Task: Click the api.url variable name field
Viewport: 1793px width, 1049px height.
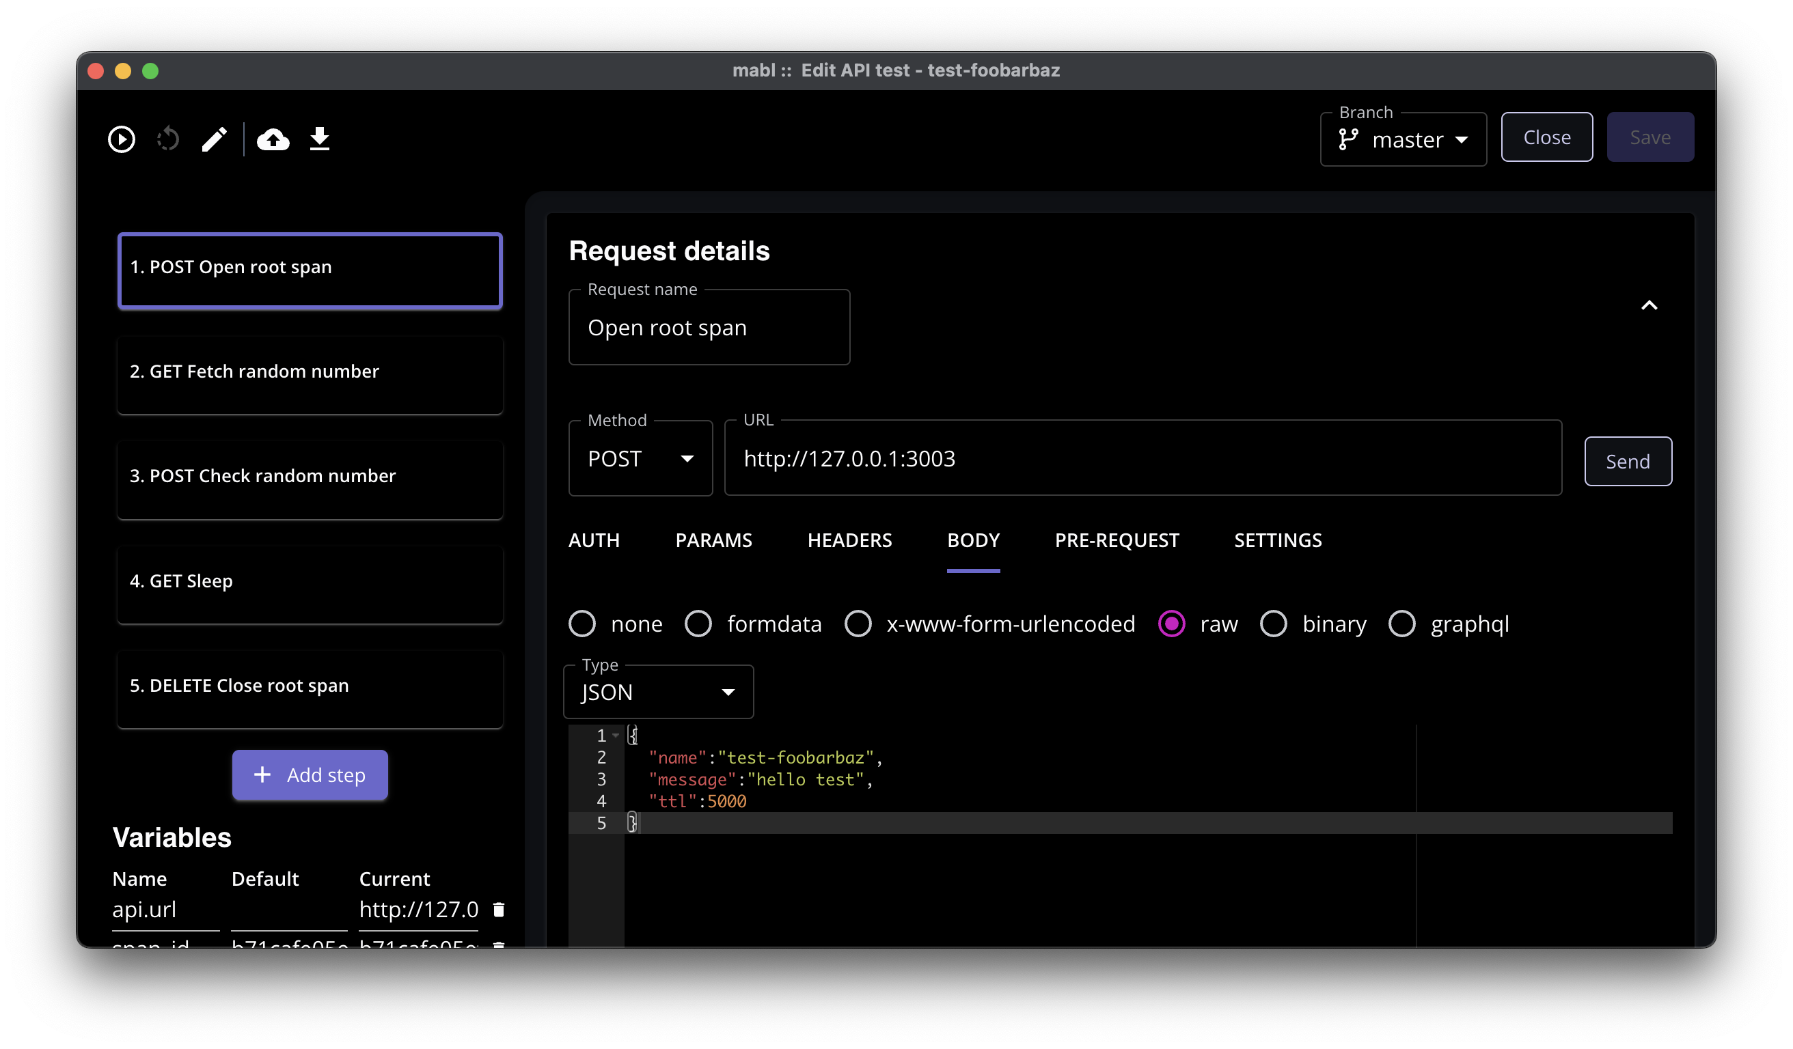Action: [166, 911]
